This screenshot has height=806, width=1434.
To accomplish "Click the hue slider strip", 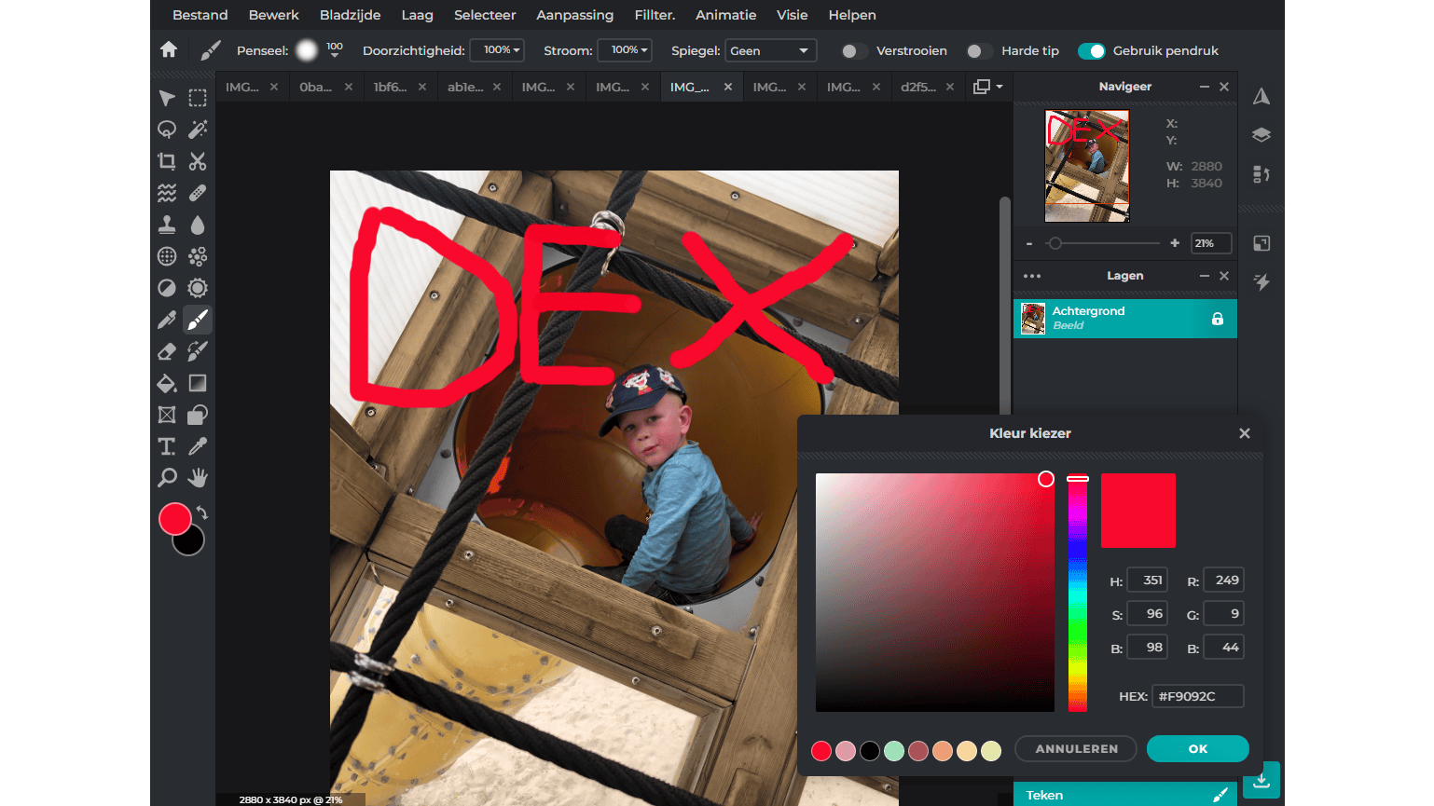I will click(x=1078, y=593).
